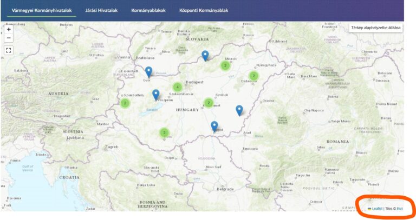Select the blue pin west of Oradea
Screen dimensions: 416x220
tap(239, 110)
